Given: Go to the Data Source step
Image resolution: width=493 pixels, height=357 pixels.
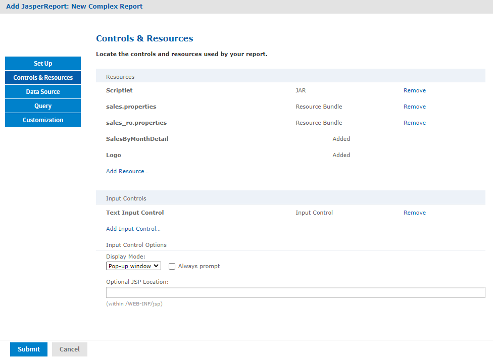Looking at the screenshot, I should point(43,92).
